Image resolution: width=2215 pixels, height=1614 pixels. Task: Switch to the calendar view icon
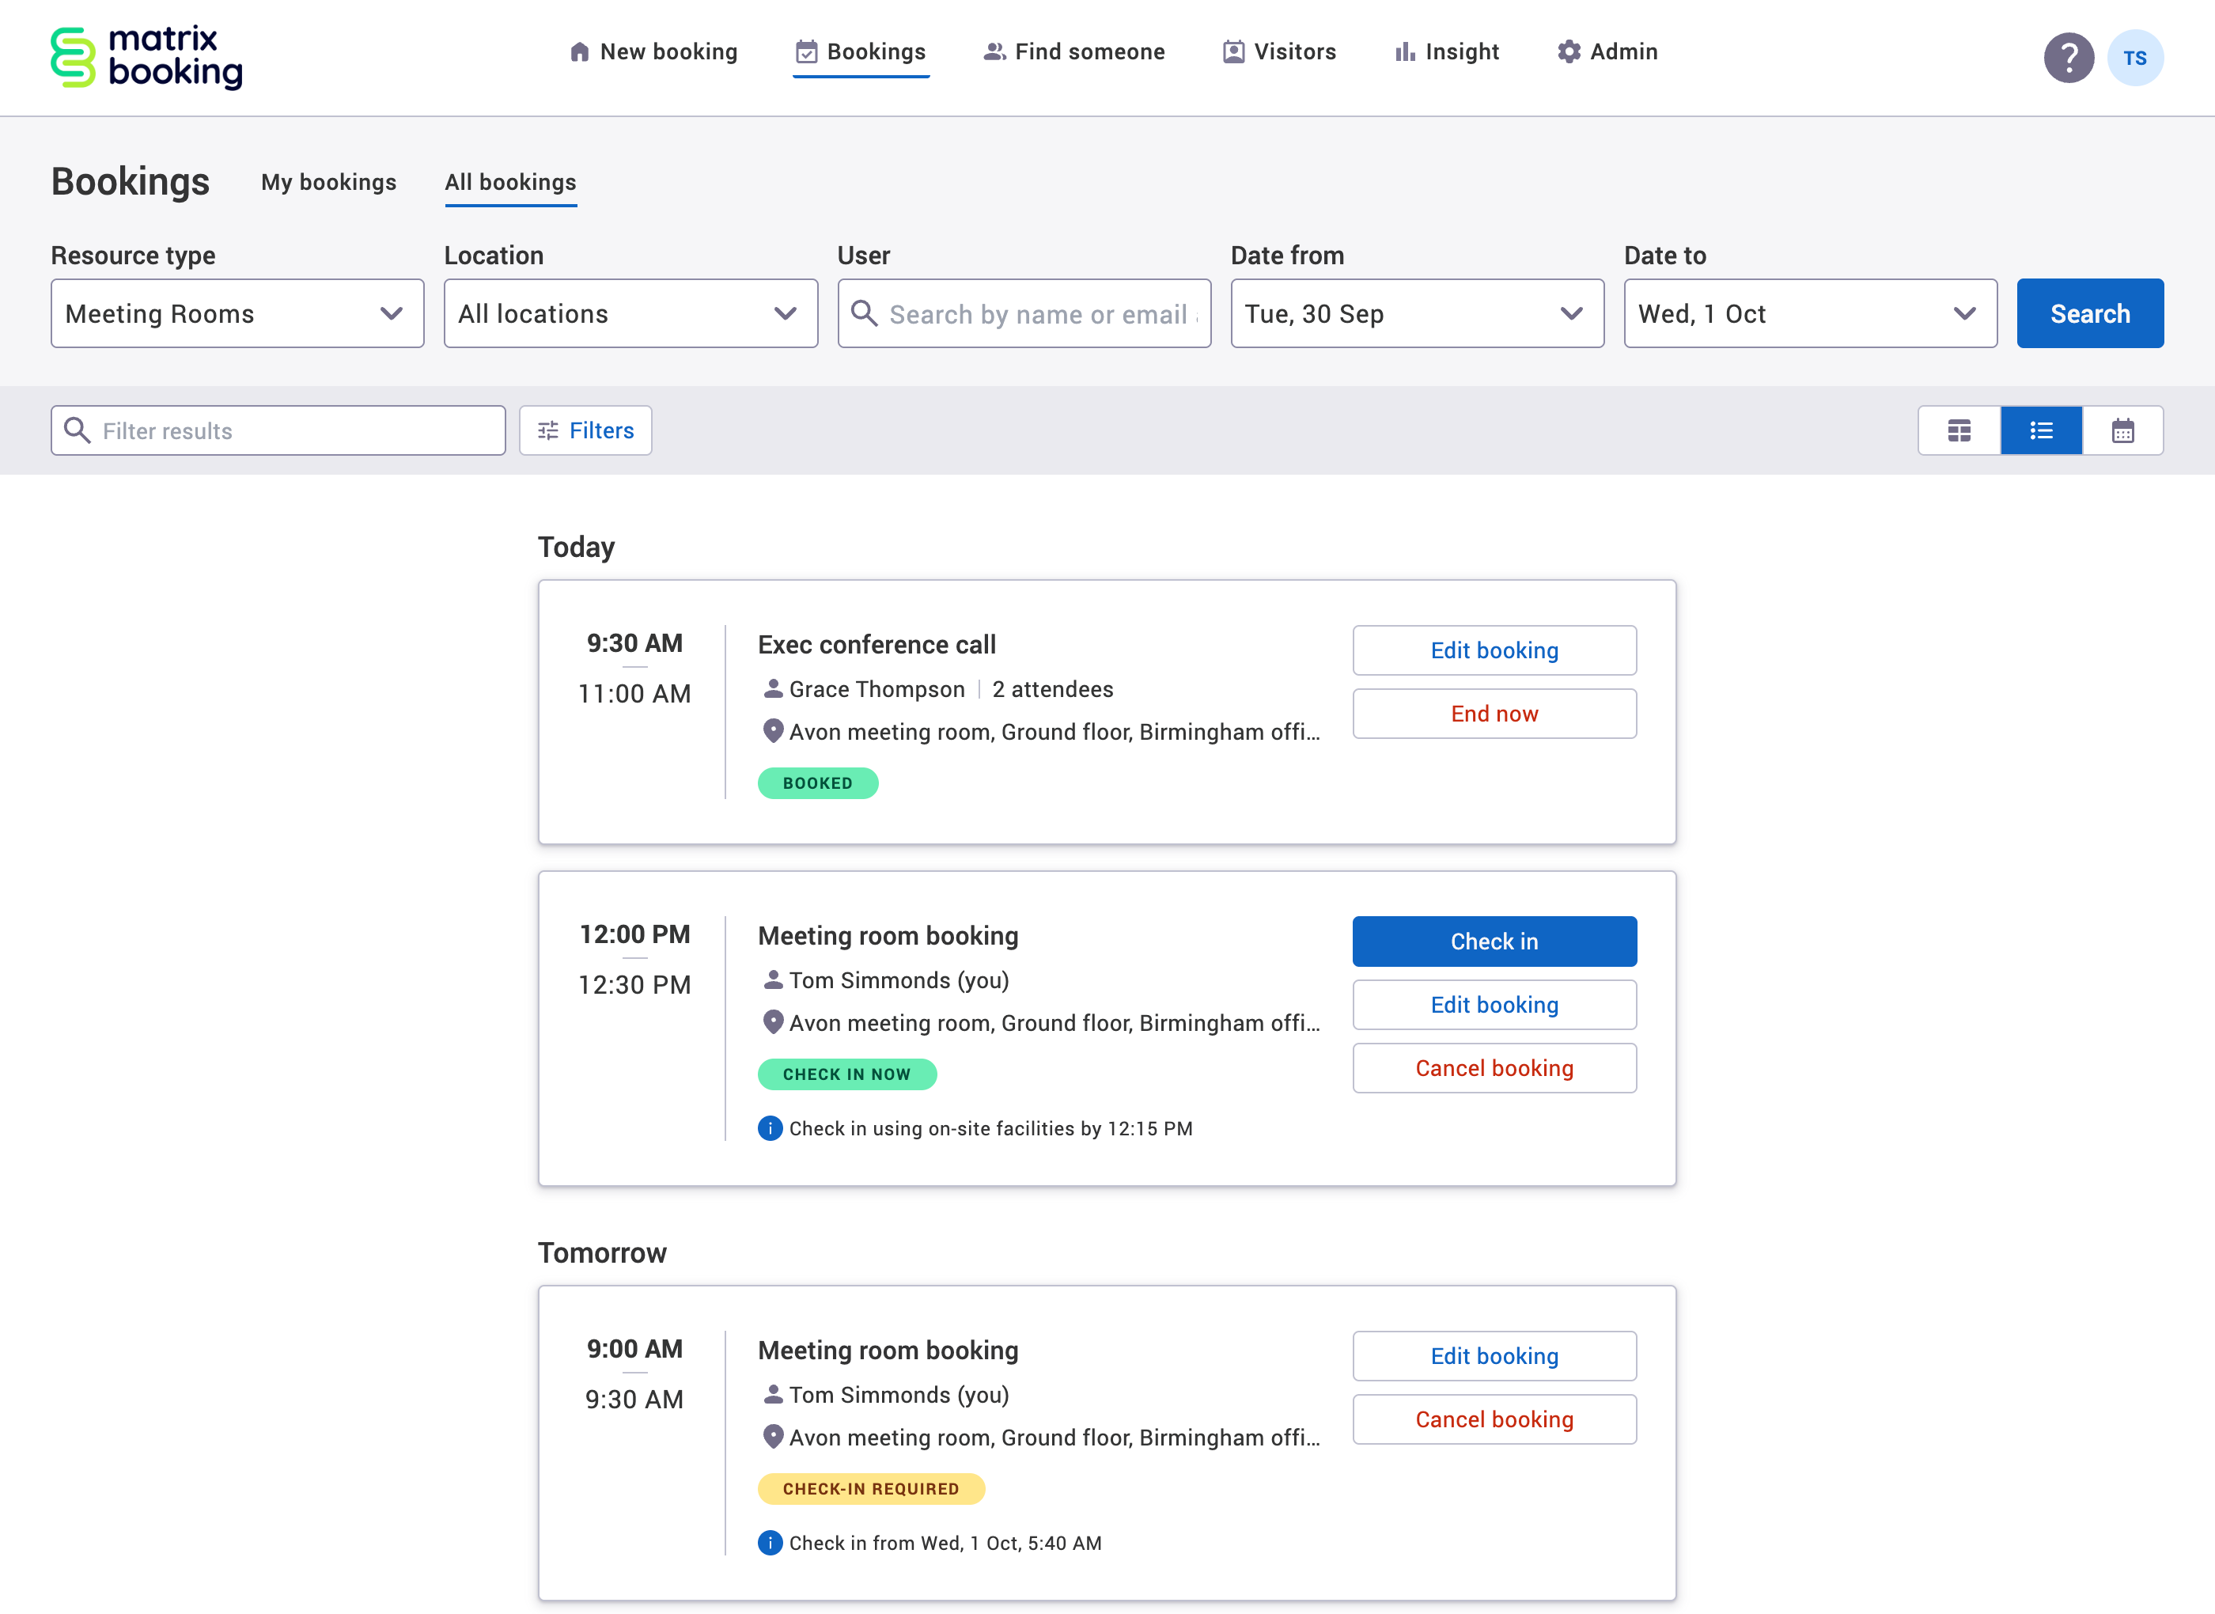[x=2123, y=430]
